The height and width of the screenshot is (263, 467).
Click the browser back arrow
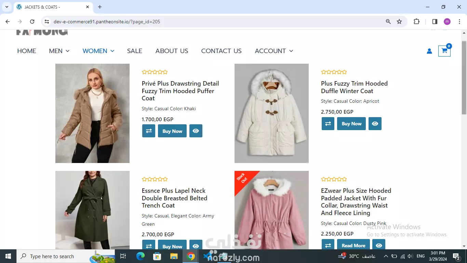pos(8,22)
